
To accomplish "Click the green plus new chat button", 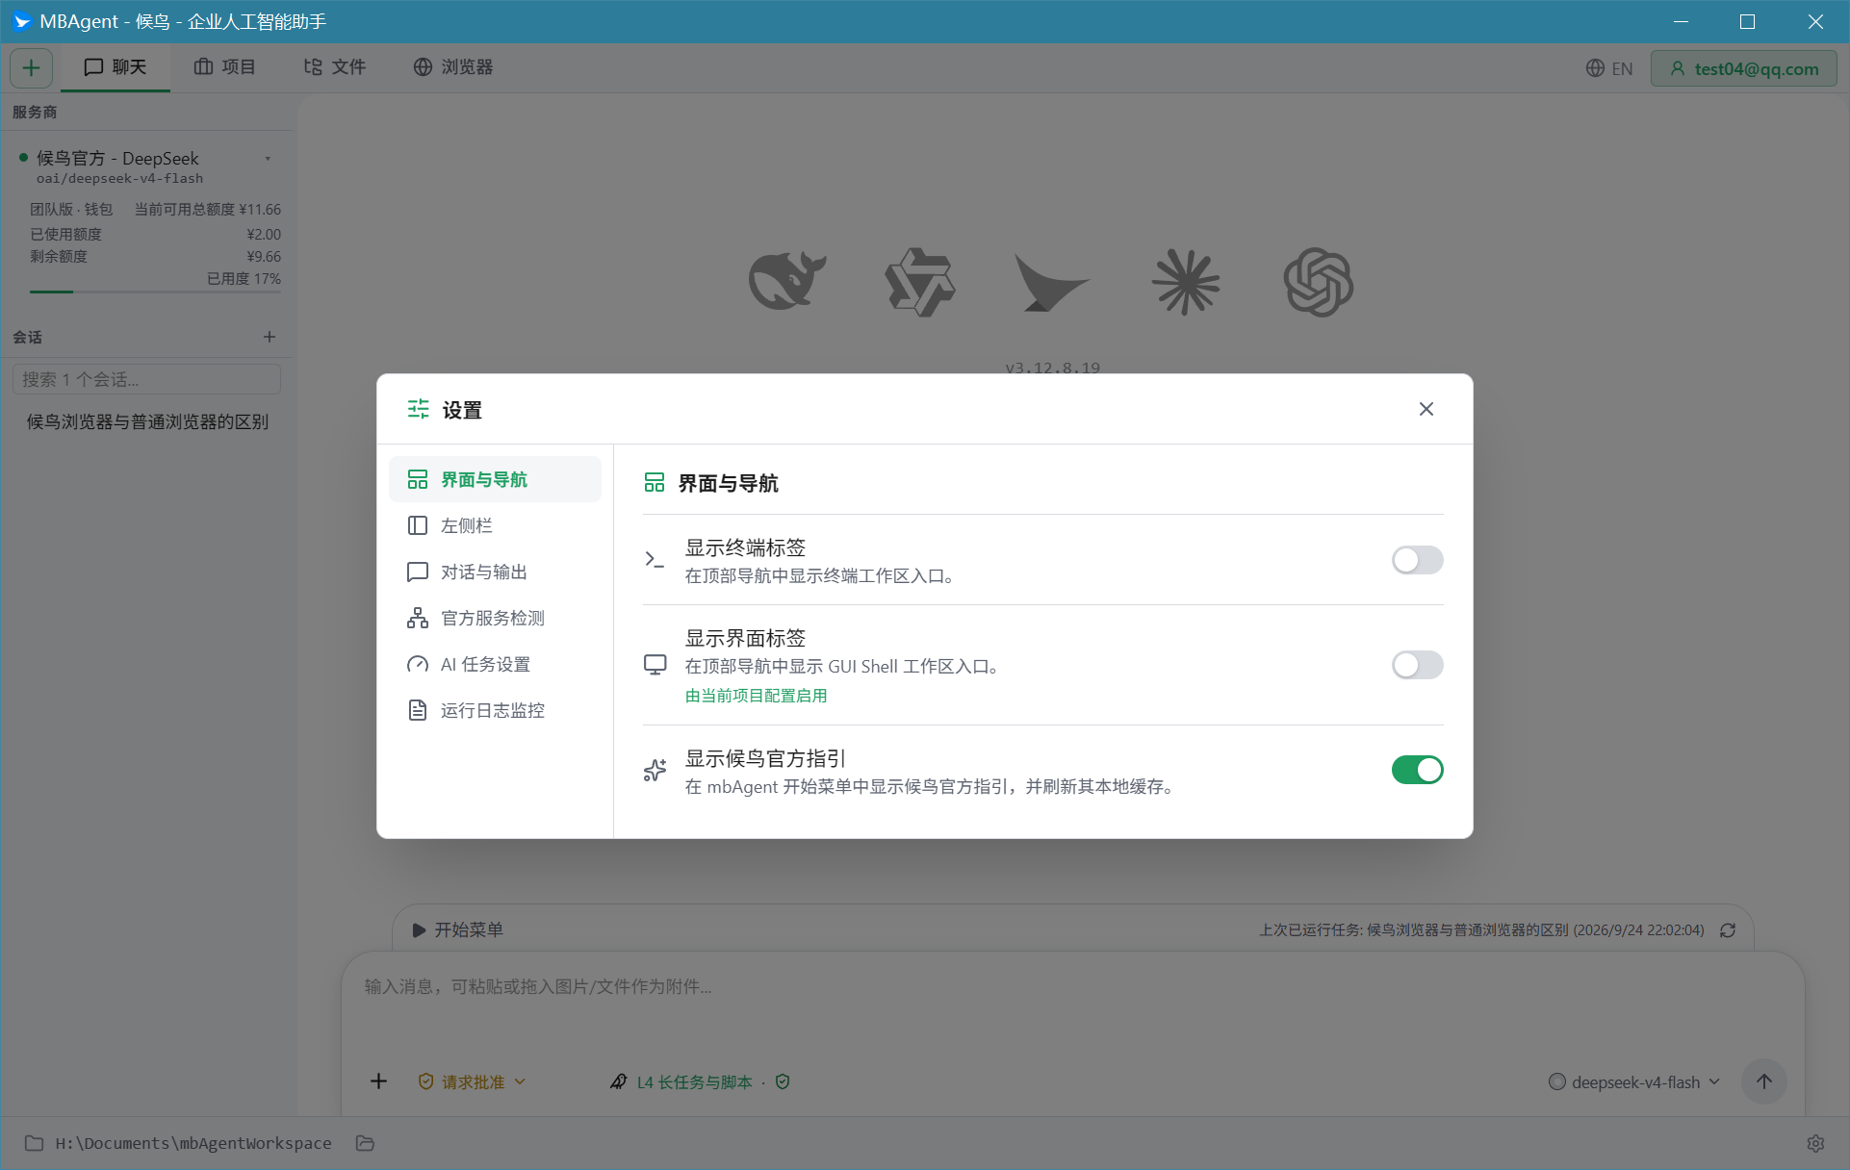I will pos(31,67).
